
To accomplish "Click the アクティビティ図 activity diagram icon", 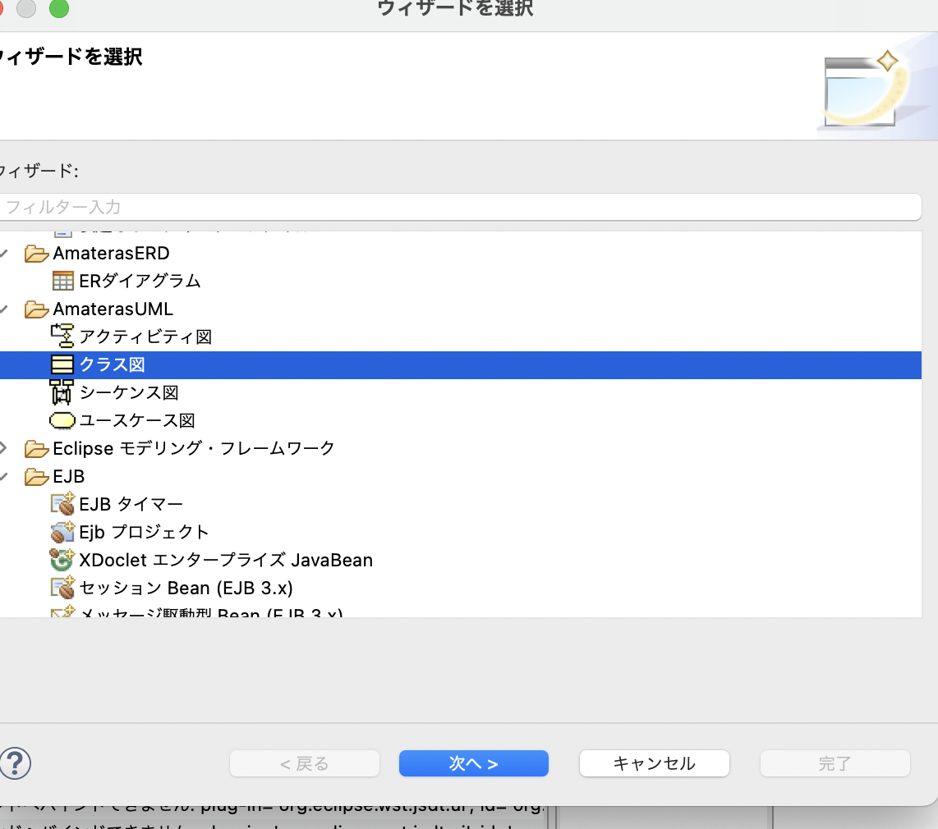I will [x=63, y=336].
